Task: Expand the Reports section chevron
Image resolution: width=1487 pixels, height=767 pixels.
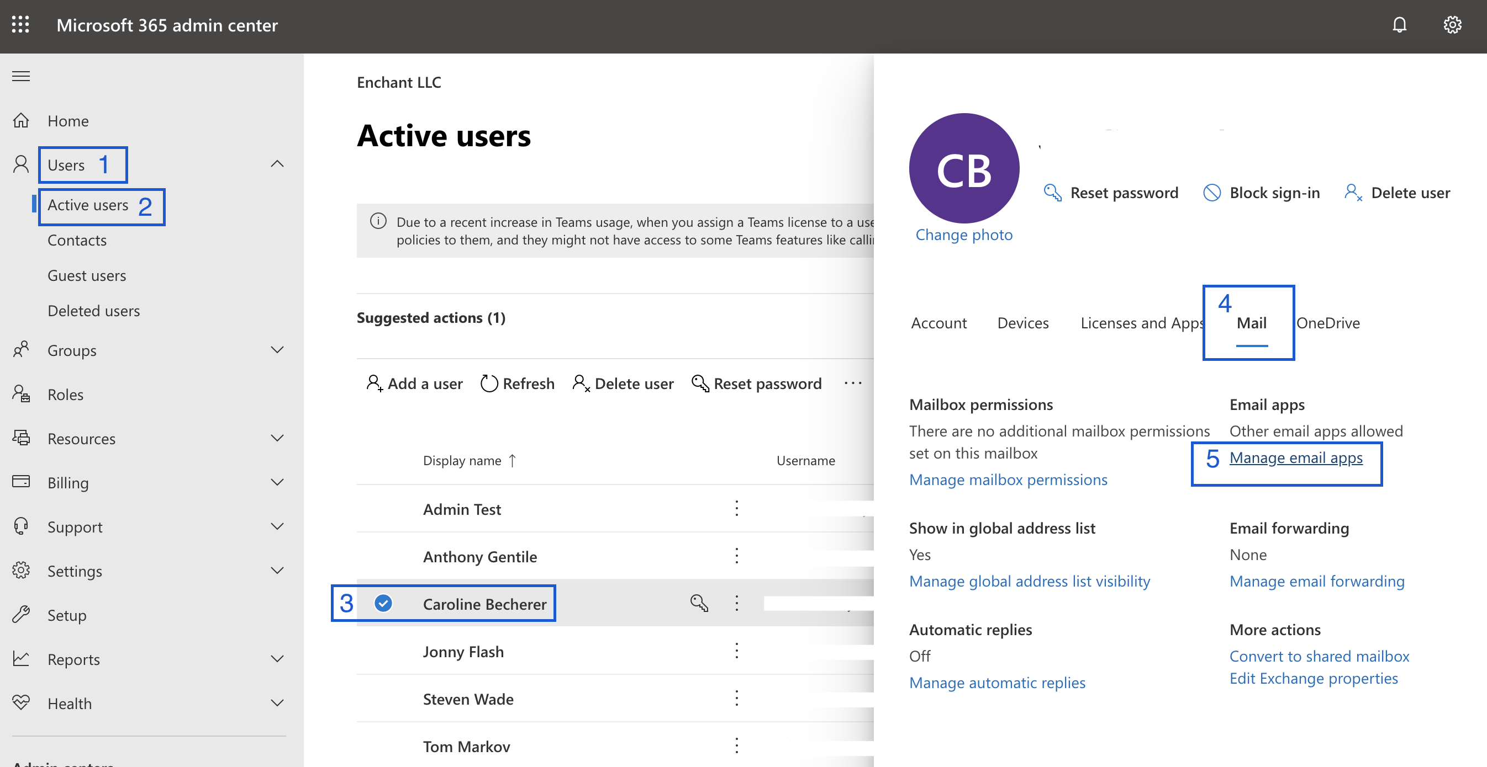Action: (x=277, y=659)
